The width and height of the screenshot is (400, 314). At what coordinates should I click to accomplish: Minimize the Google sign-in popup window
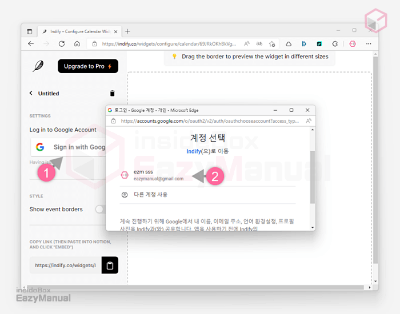[x=275, y=110]
